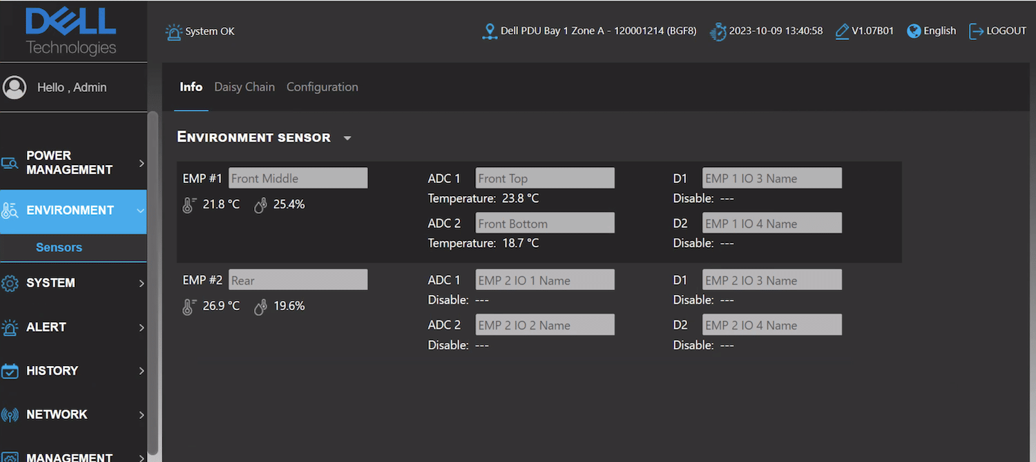This screenshot has height=462, width=1036.
Task: Open the Power Management menu
Action: (x=73, y=163)
